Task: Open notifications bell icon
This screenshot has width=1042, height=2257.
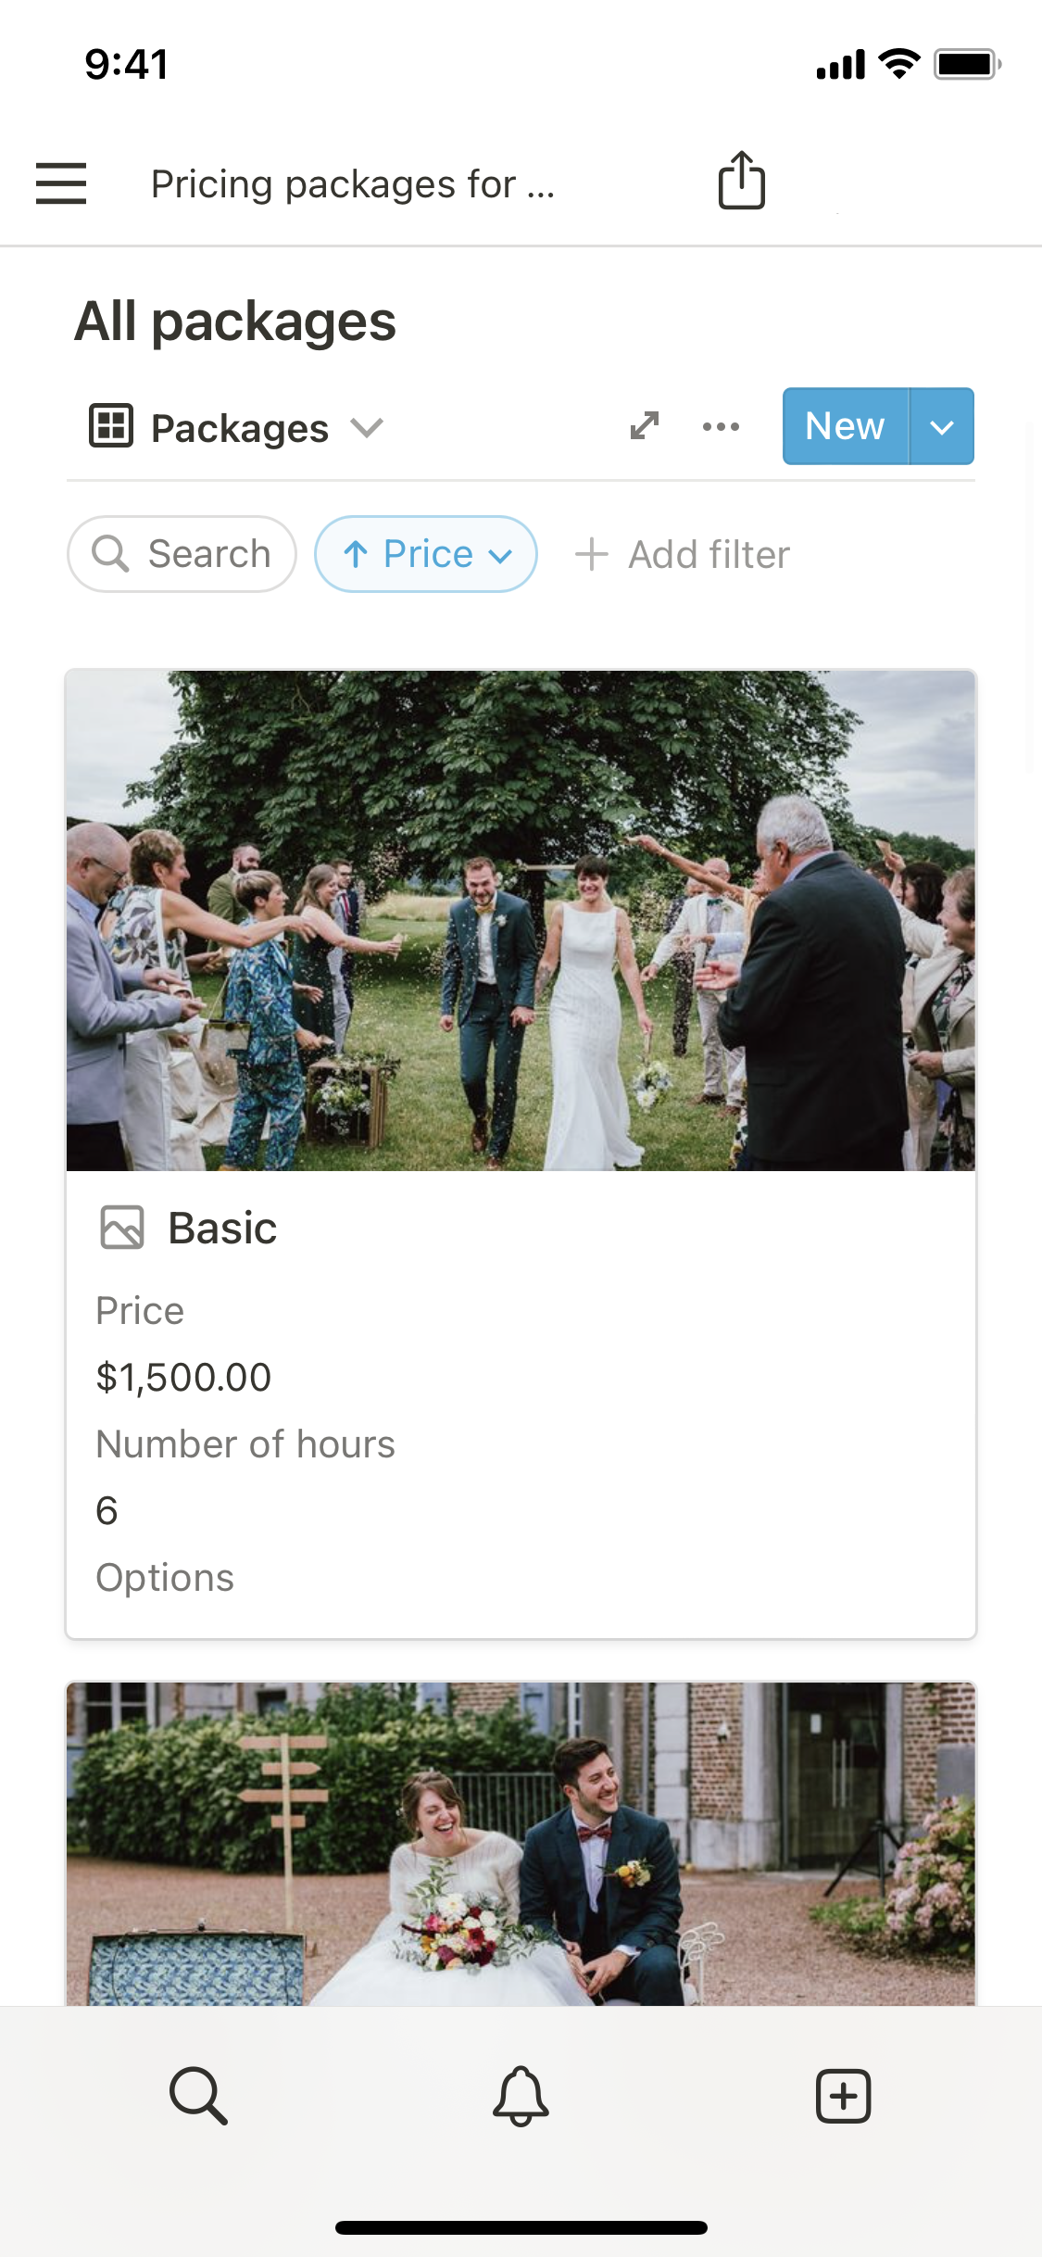Action: (521, 2095)
